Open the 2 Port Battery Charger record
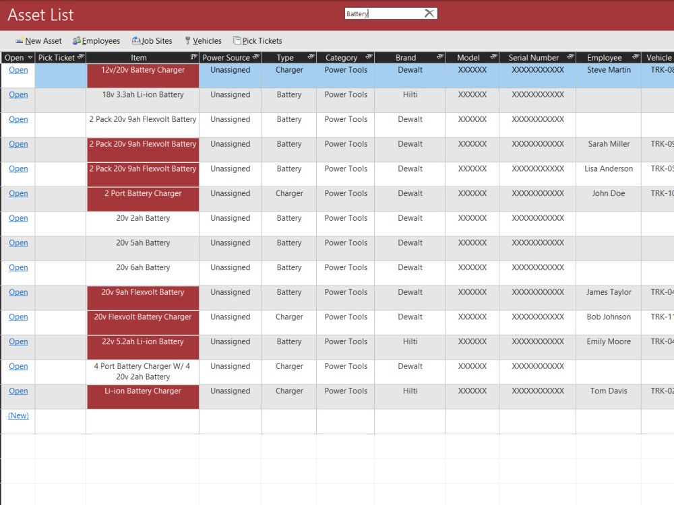This screenshot has height=505, width=674. click(18, 194)
